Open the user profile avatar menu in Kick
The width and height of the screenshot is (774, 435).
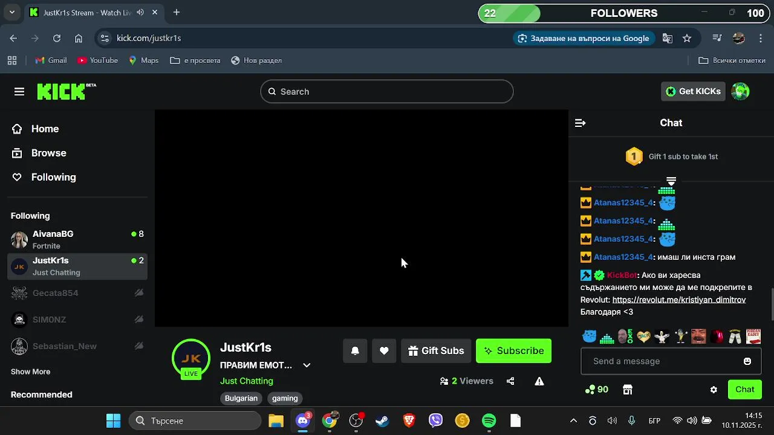tap(740, 91)
